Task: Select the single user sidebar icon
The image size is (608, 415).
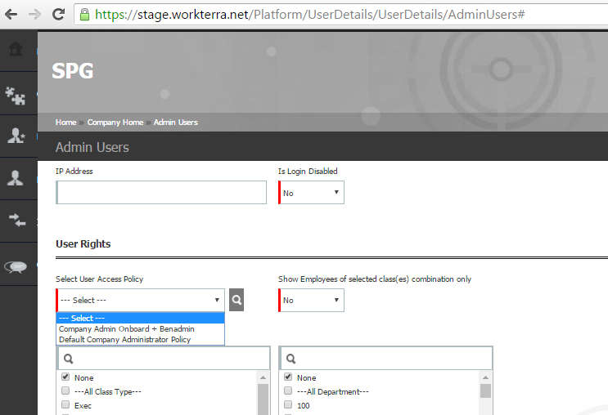Action: pyautogui.click(x=16, y=178)
